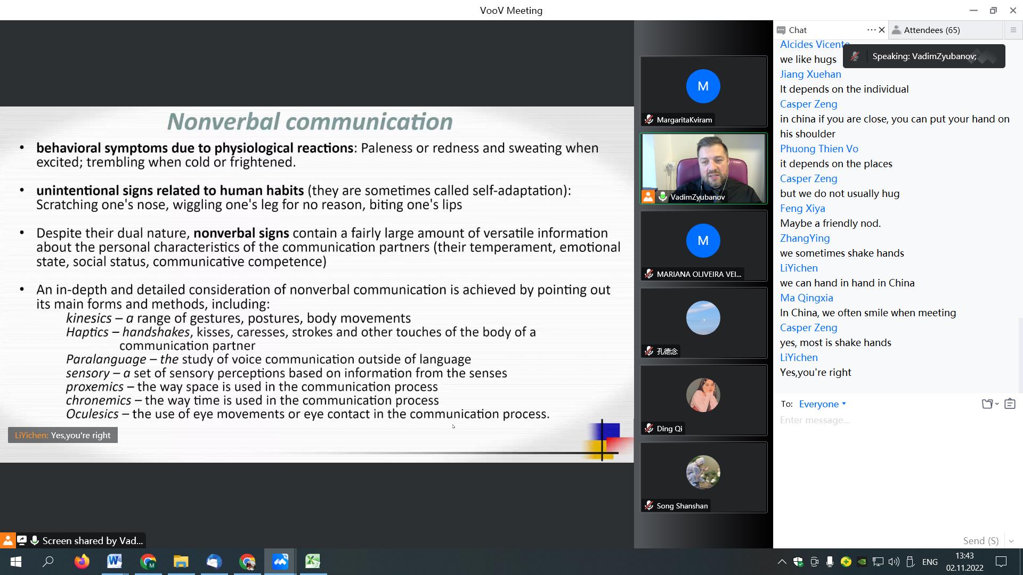Click message 'In China, we often smile when meeting'
The width and height of the screenshot is (1023, 575).
pyautogui.click(x=868, y=313)
